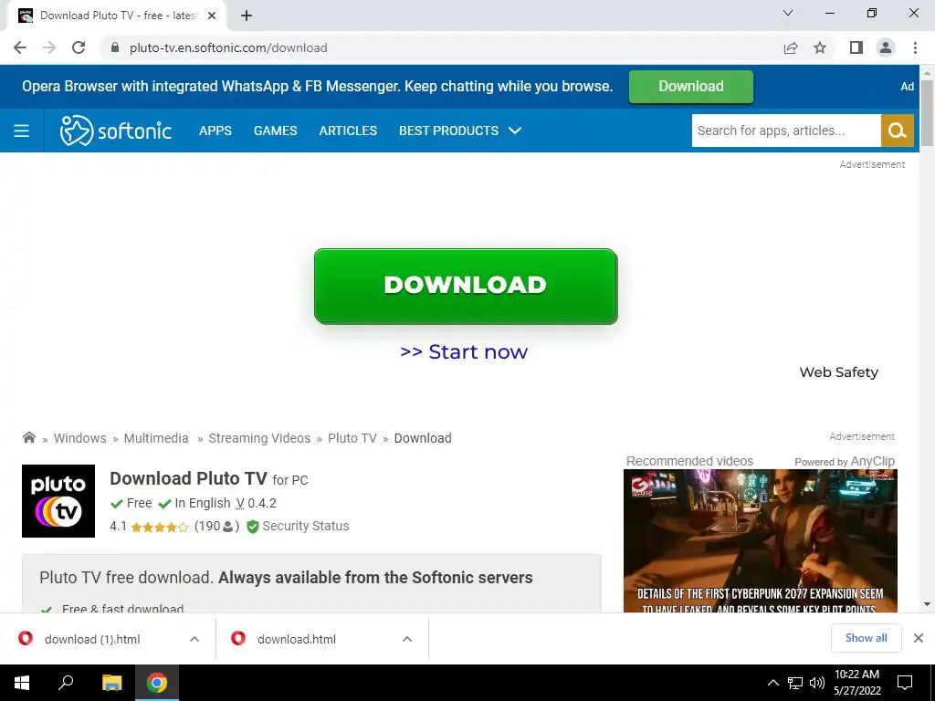Go to the Streaming Videos breadcrumb

click(x=259, y=438)
